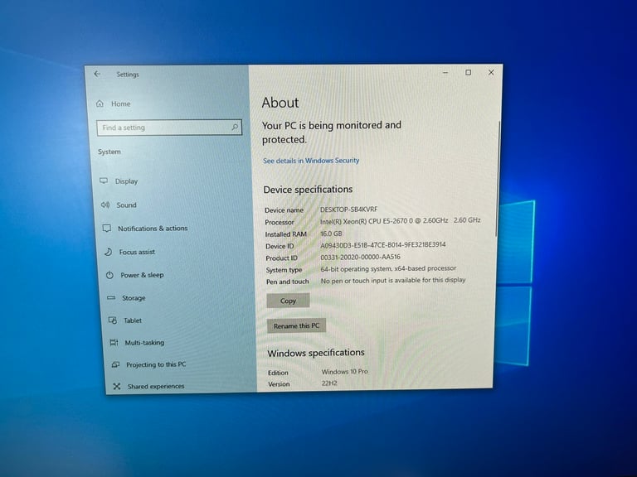Select device name DESKTOP-SB4KVRF
The width and height of the screenshot is (637, 477).
[x=348, y=210]
